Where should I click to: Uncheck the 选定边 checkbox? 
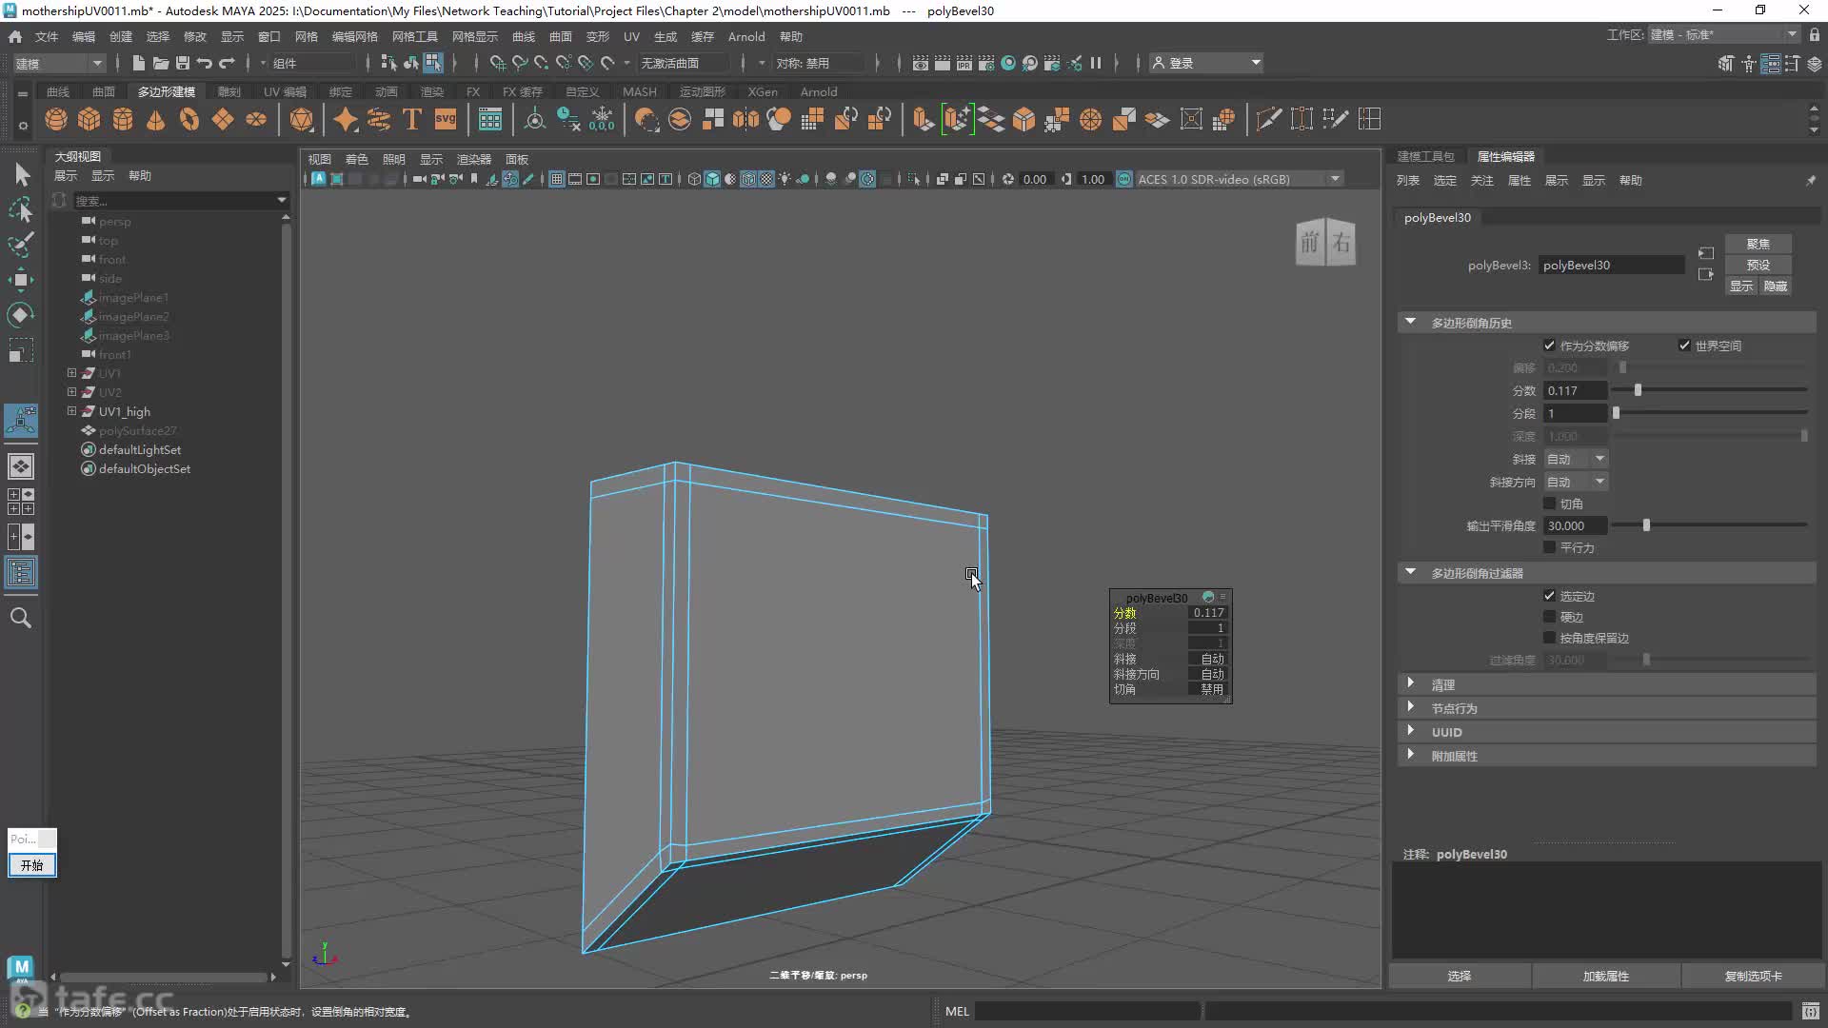click(1549, 596)
